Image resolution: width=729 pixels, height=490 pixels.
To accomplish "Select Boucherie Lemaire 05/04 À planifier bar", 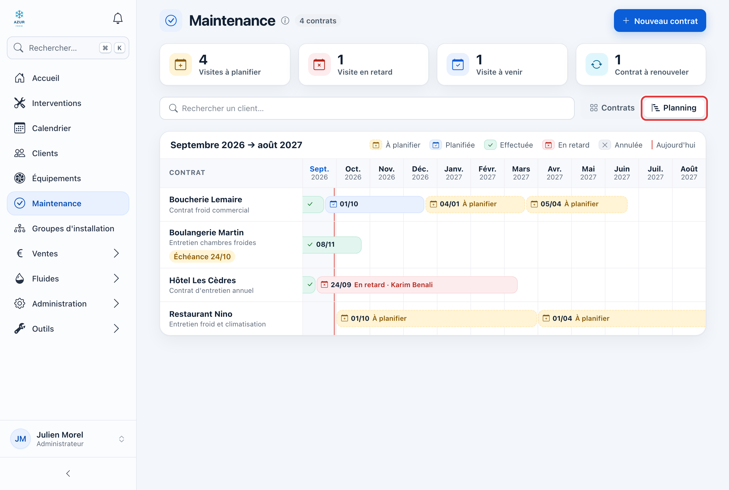I will click(577, 204).
